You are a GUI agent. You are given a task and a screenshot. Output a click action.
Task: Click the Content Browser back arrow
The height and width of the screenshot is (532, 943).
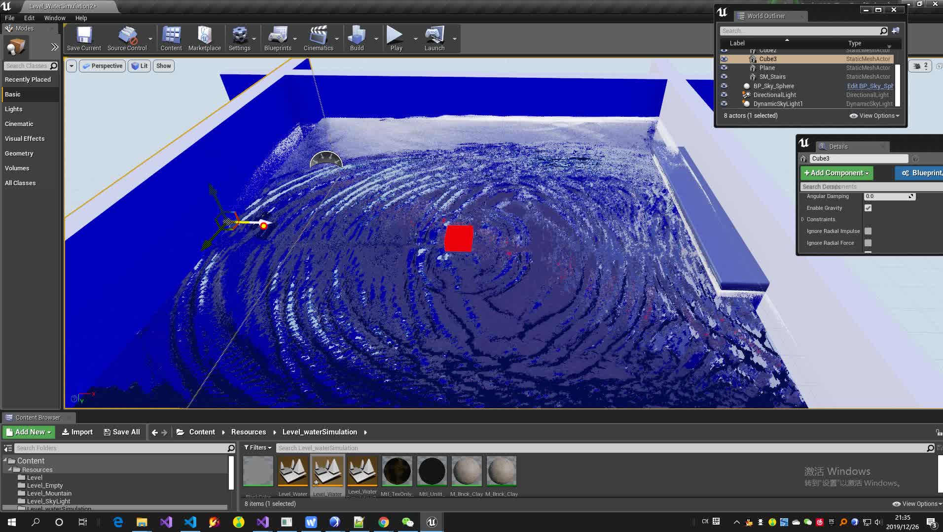click(155, 432)
